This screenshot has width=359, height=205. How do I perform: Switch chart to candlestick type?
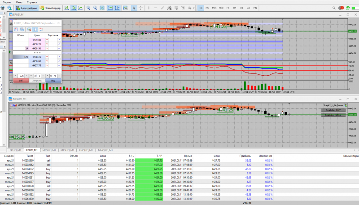[73, 8]
